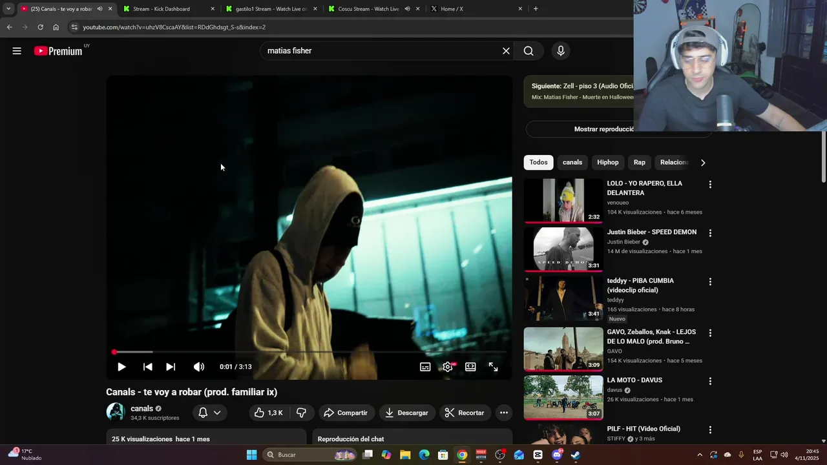
Task: Open options menu for PILF - HIT video
Action: [x=710, y=429]
